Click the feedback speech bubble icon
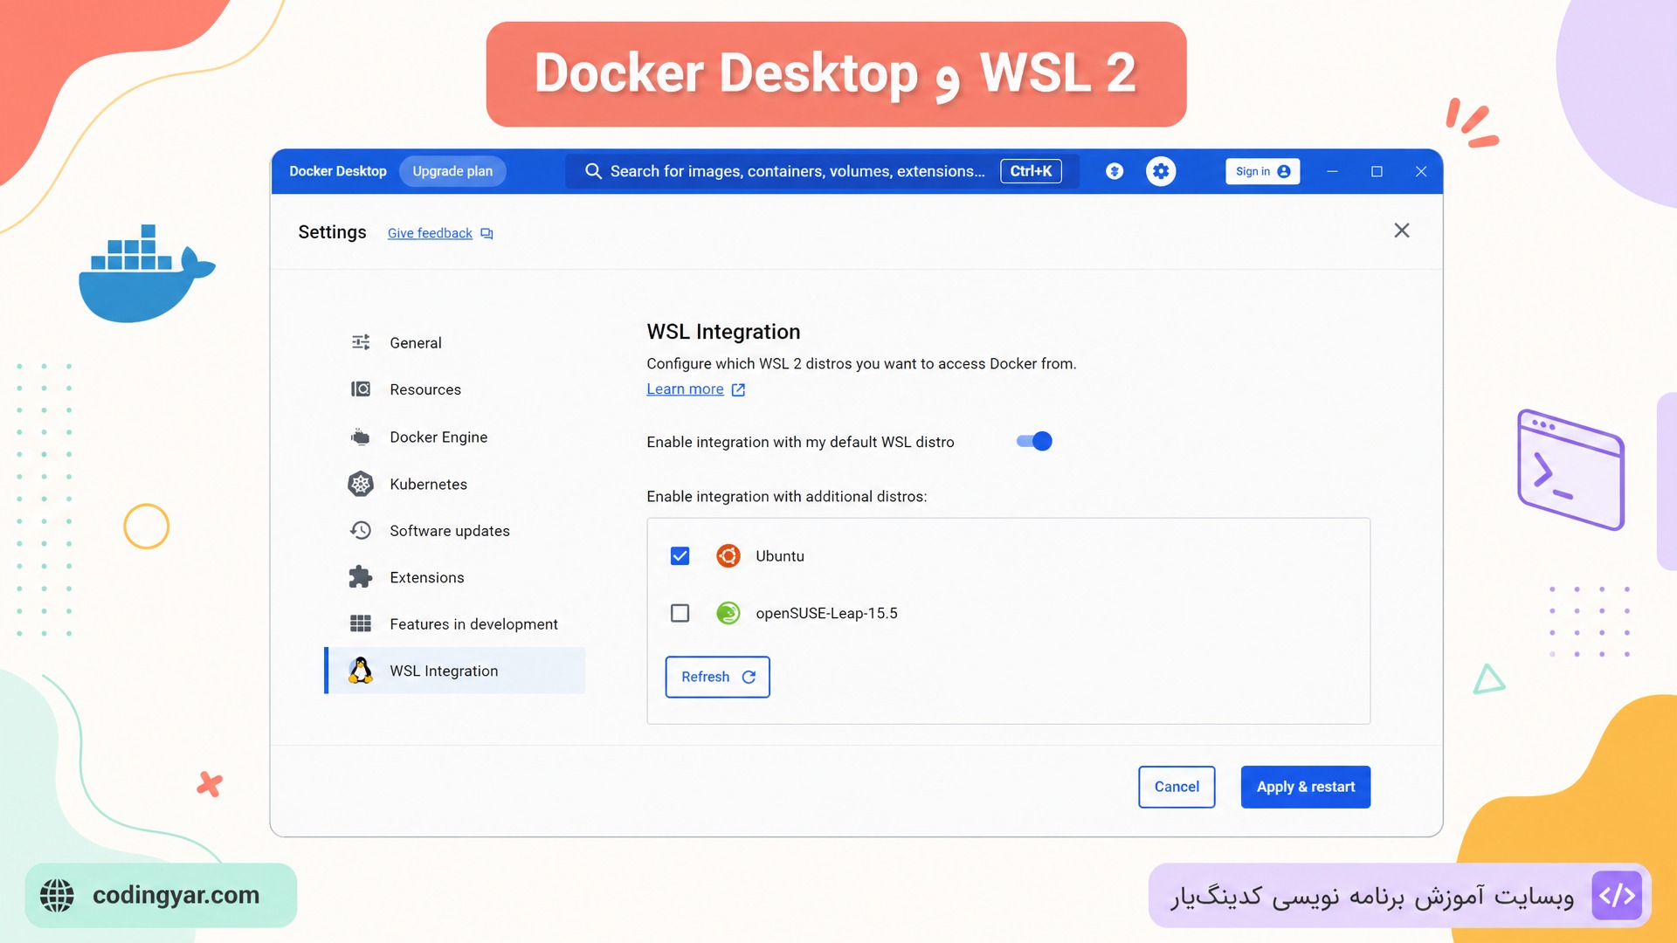The image size is (1677, 943). point(487,233)
